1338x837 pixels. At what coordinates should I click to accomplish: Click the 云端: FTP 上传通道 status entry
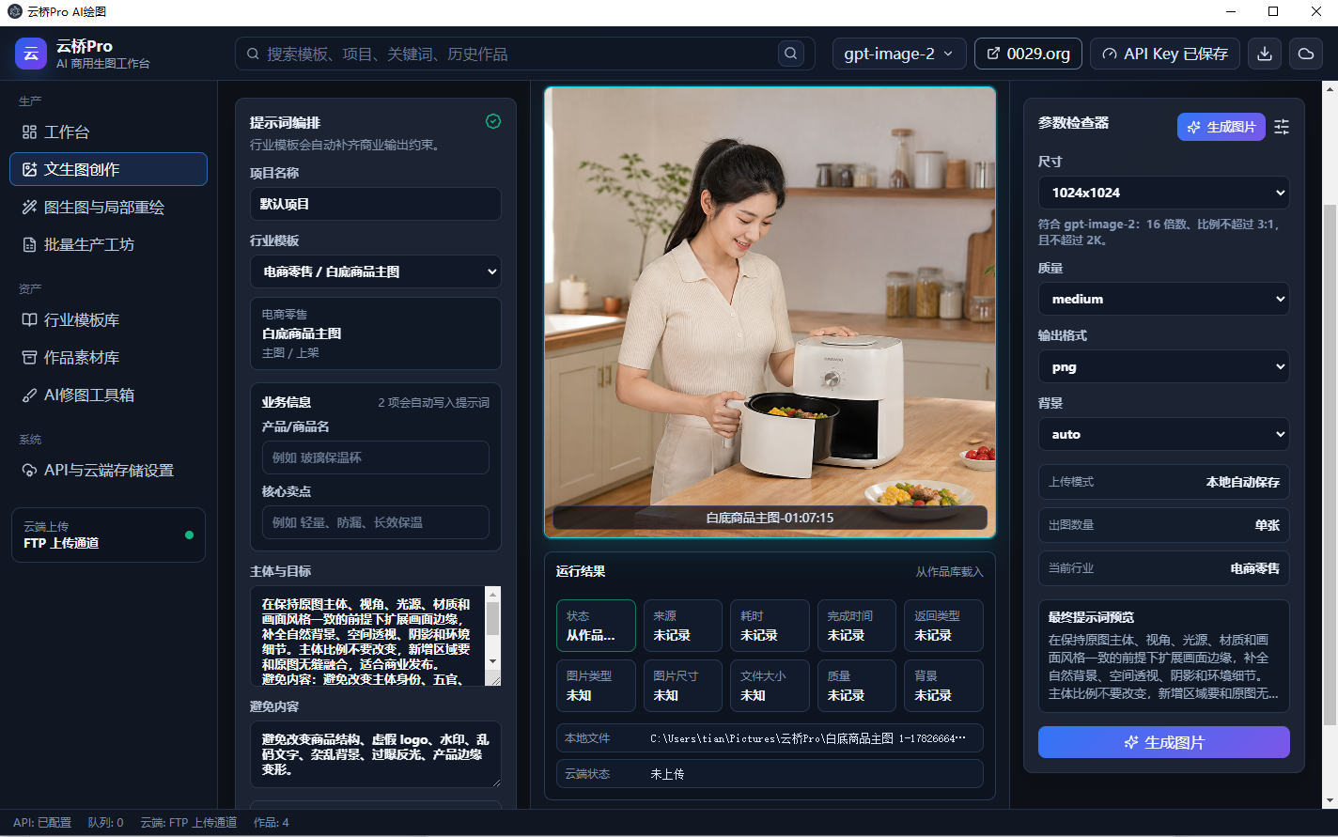pos(189,822)
